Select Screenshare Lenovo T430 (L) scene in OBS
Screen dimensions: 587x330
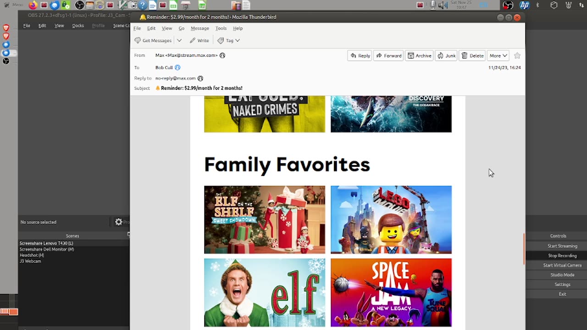pos(73,243)
